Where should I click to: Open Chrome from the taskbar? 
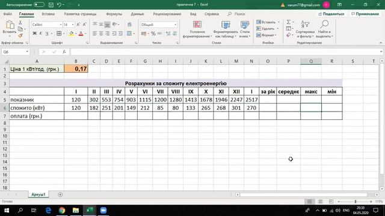[x=62, y=211]
